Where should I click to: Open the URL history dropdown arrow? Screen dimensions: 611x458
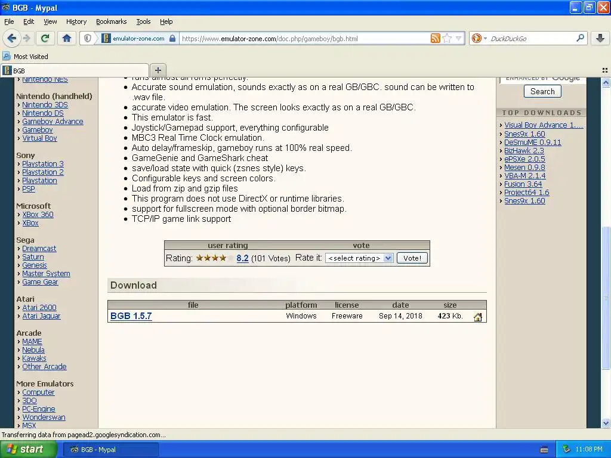click(459, 38)
